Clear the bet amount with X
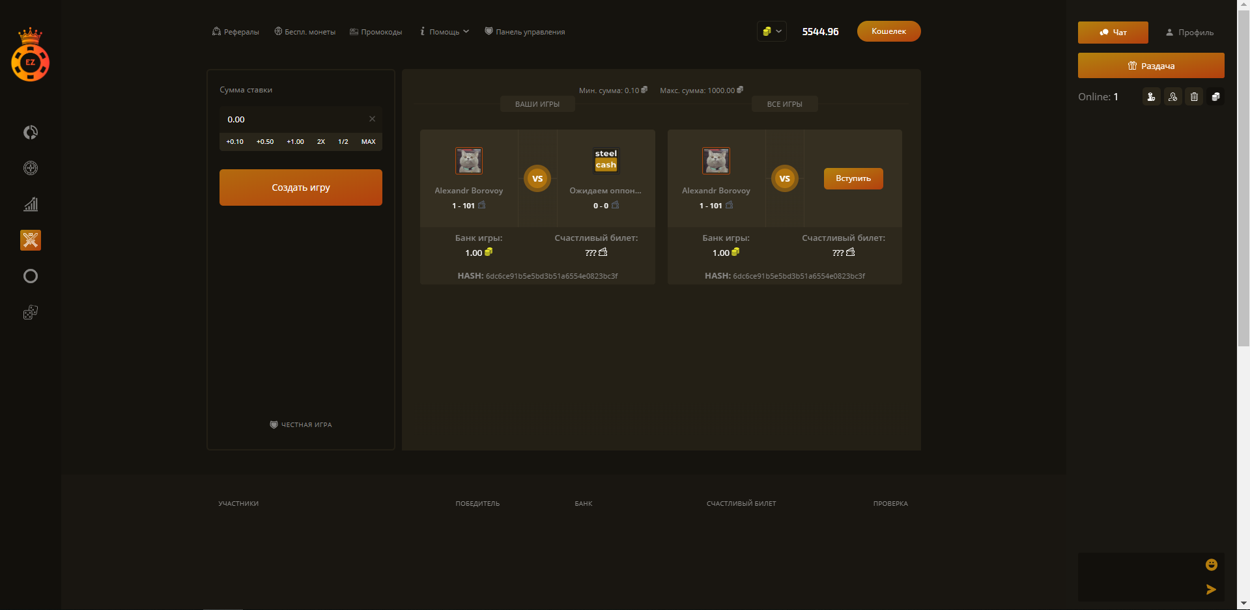Screen dimensions: 1250x610 click(372, 119)
